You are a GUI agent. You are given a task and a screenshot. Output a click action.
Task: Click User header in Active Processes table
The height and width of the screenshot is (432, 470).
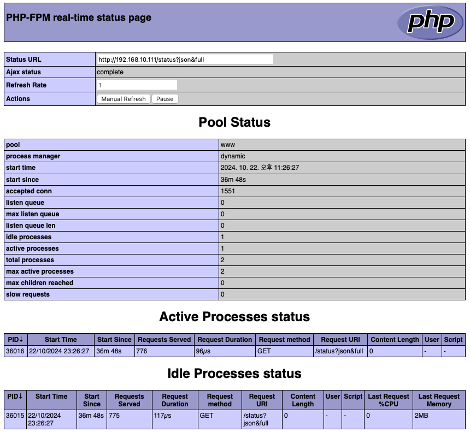coord(432,340)
